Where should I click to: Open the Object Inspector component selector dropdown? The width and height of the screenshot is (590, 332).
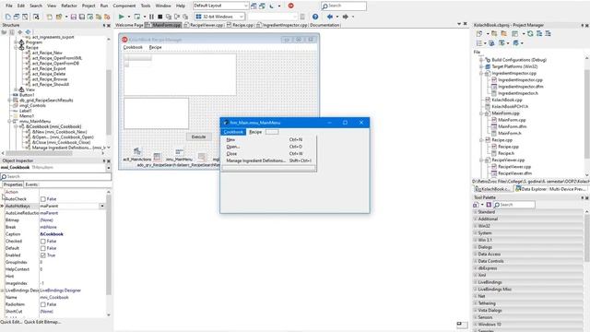[109, 167]
